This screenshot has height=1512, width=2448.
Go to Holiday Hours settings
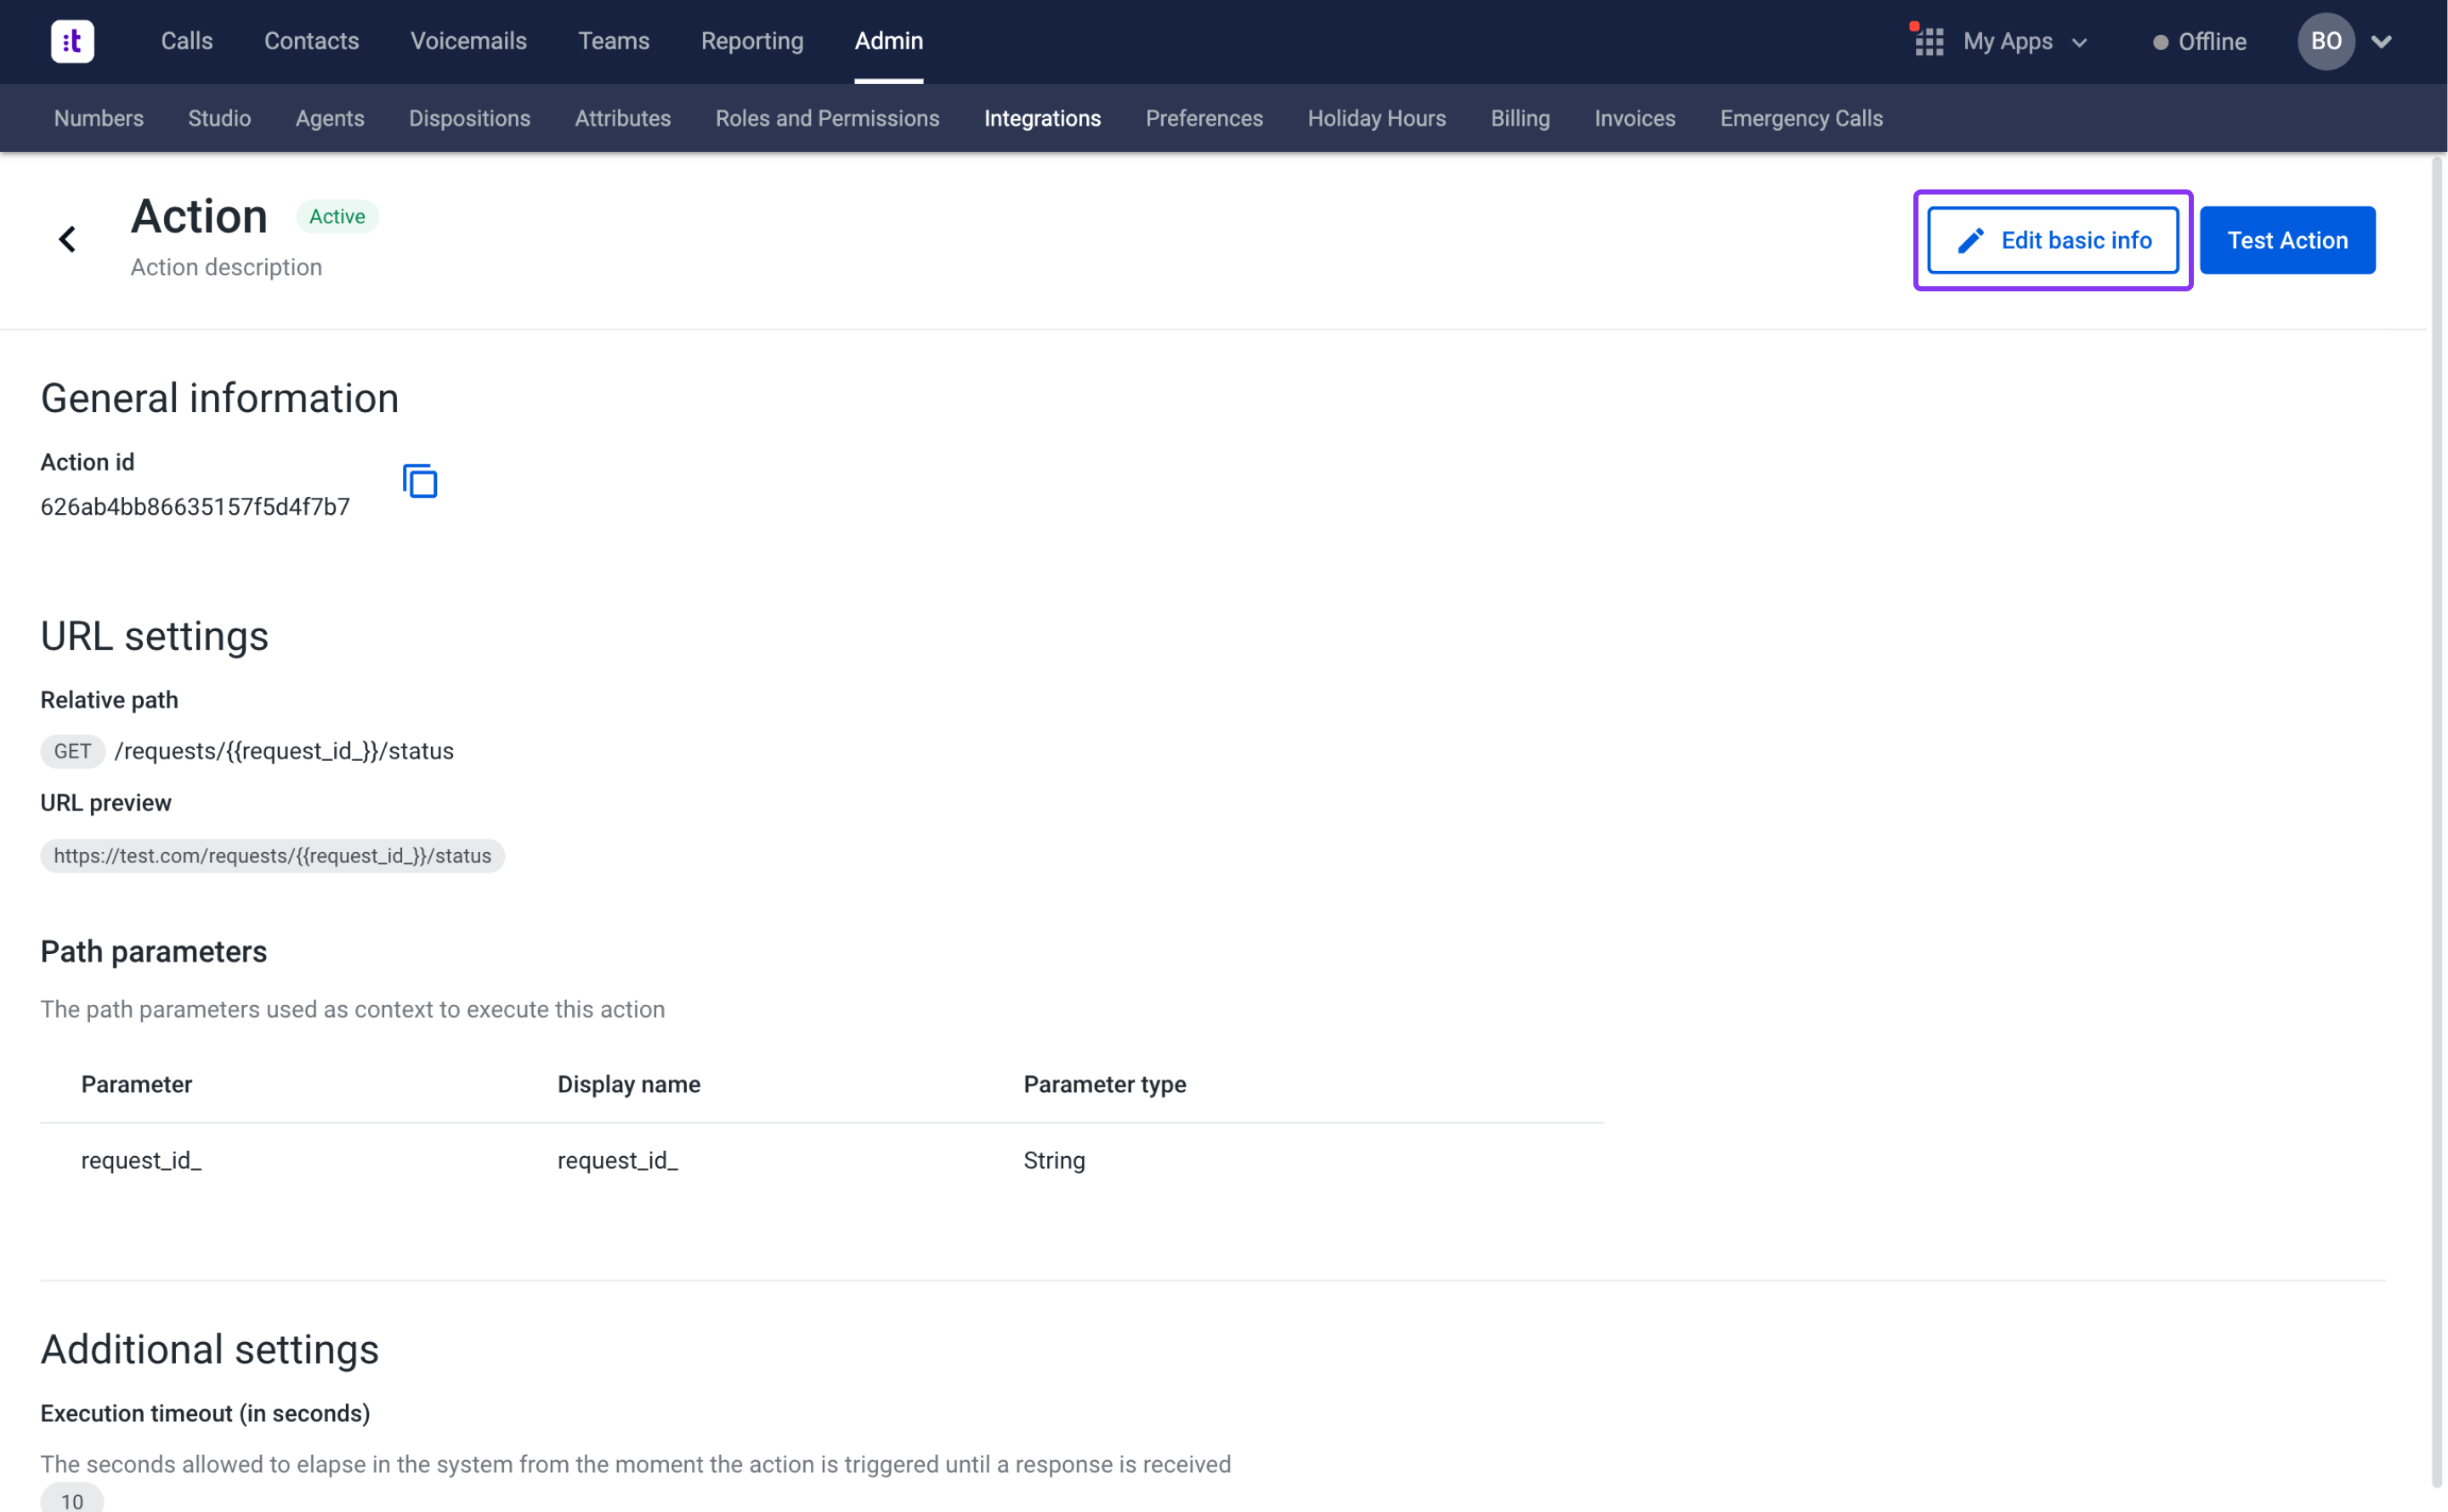(1375, 118)
